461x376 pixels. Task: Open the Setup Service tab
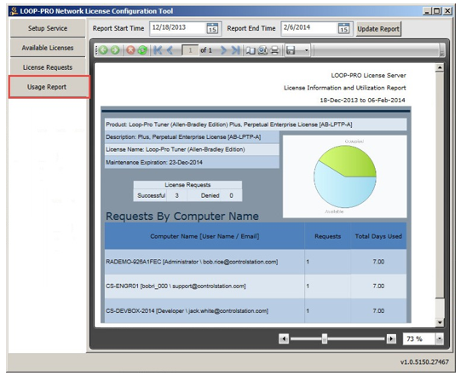point(48,28)
